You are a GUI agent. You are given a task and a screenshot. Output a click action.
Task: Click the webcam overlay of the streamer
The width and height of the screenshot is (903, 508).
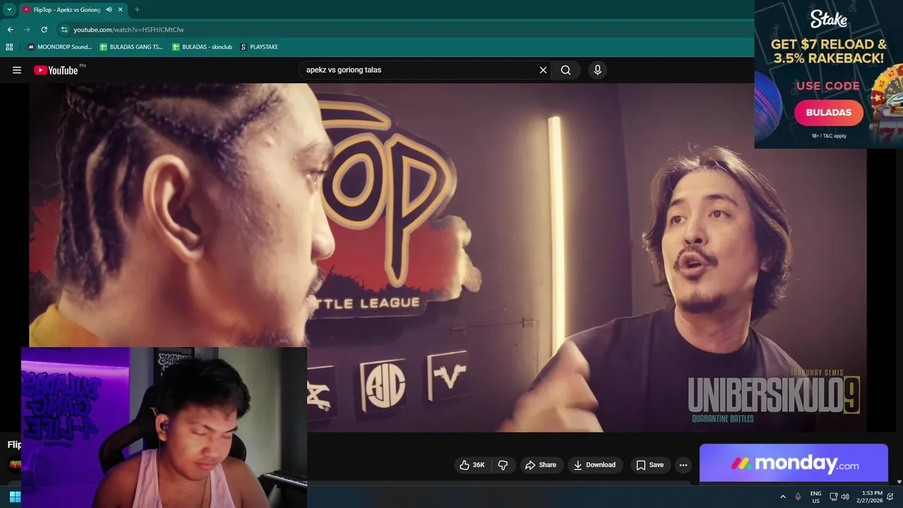point(164,428)
